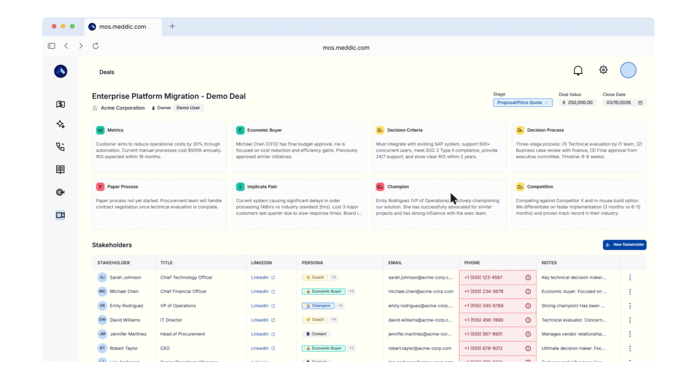This screenshot has height=379, width=697.
Task: Click the red P Paper Process badge
Action: tap(100, 187)
